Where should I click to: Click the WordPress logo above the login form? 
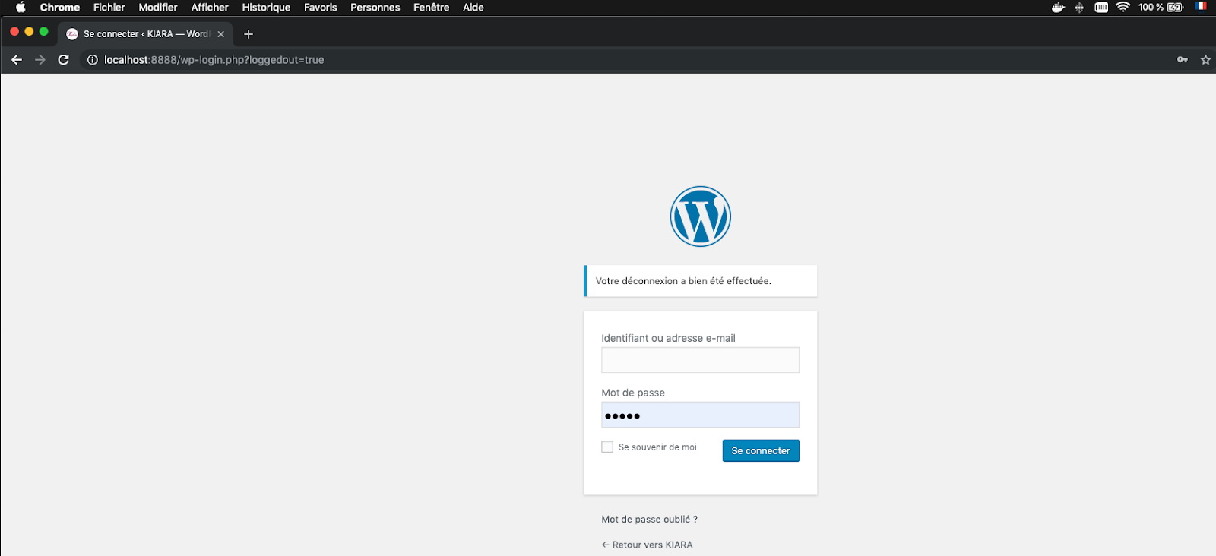click(700, 216)
